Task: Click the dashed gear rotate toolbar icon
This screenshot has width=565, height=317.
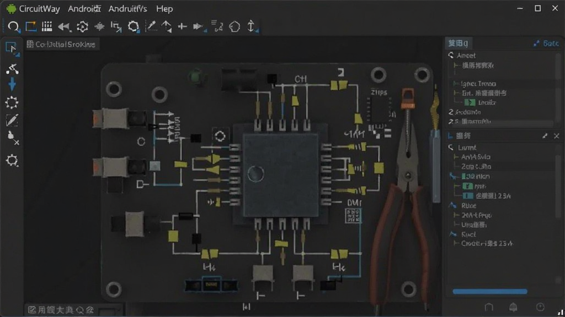Action: click(x=82, y=26)
